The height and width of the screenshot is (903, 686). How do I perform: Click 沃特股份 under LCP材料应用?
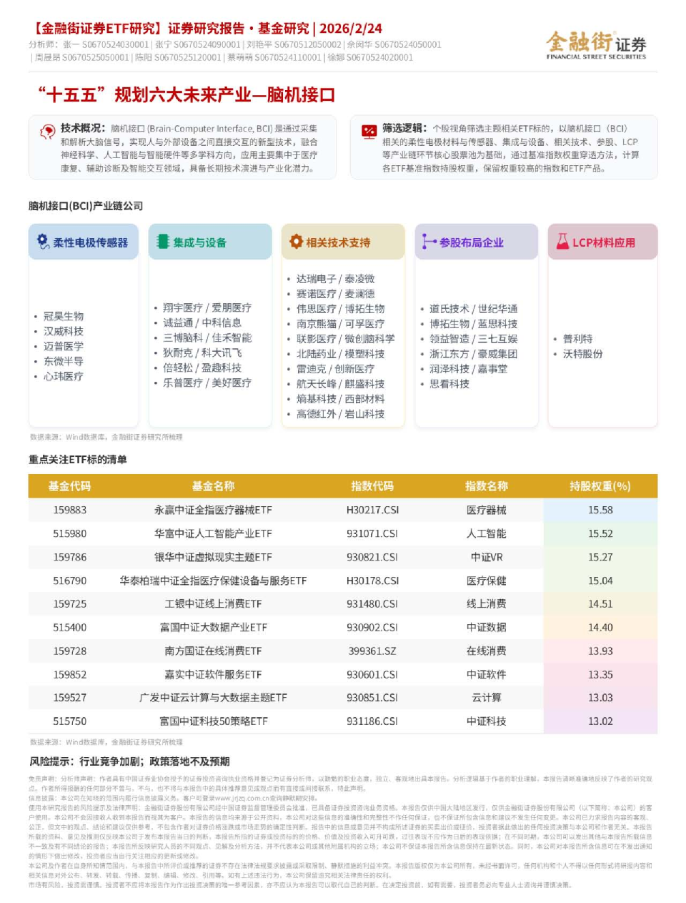tap(582, 354)
